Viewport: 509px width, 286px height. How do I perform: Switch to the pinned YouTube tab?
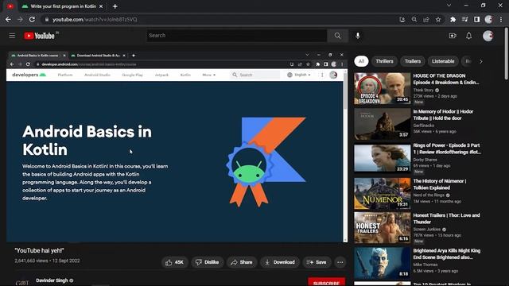[x=10, y=6]
